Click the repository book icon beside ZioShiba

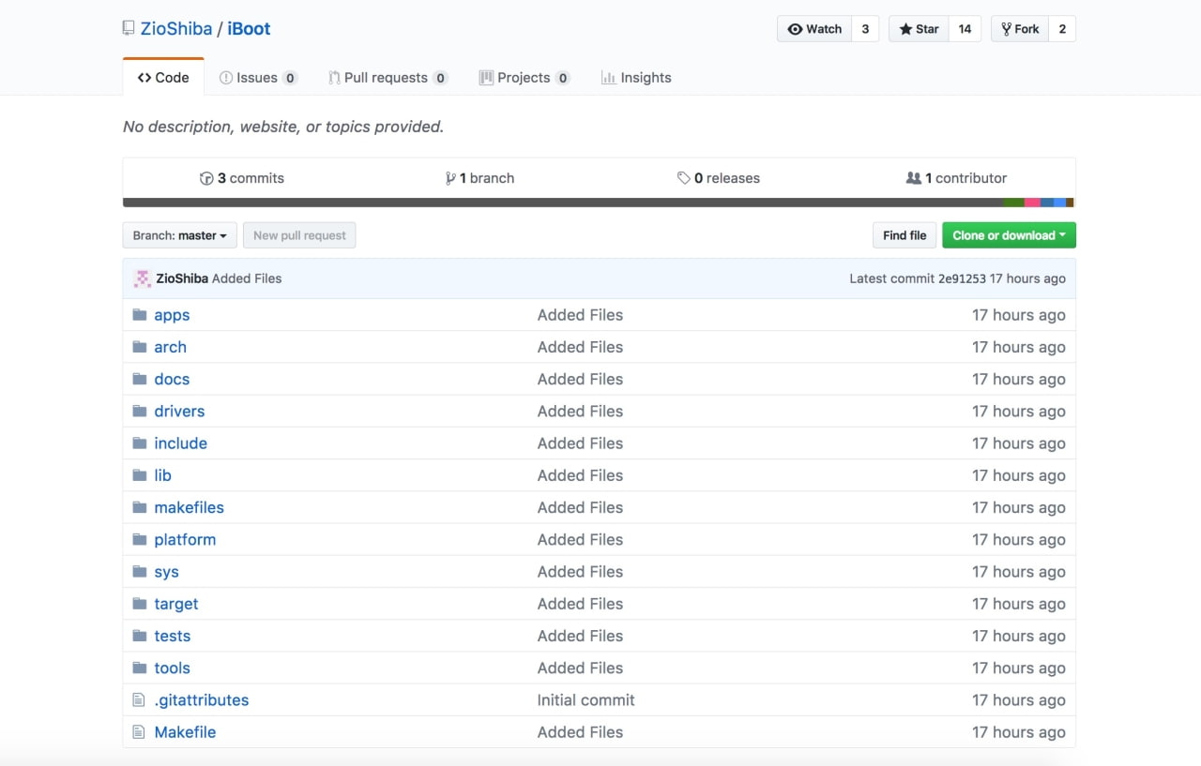pyautogui.click(x=128, y=28)
